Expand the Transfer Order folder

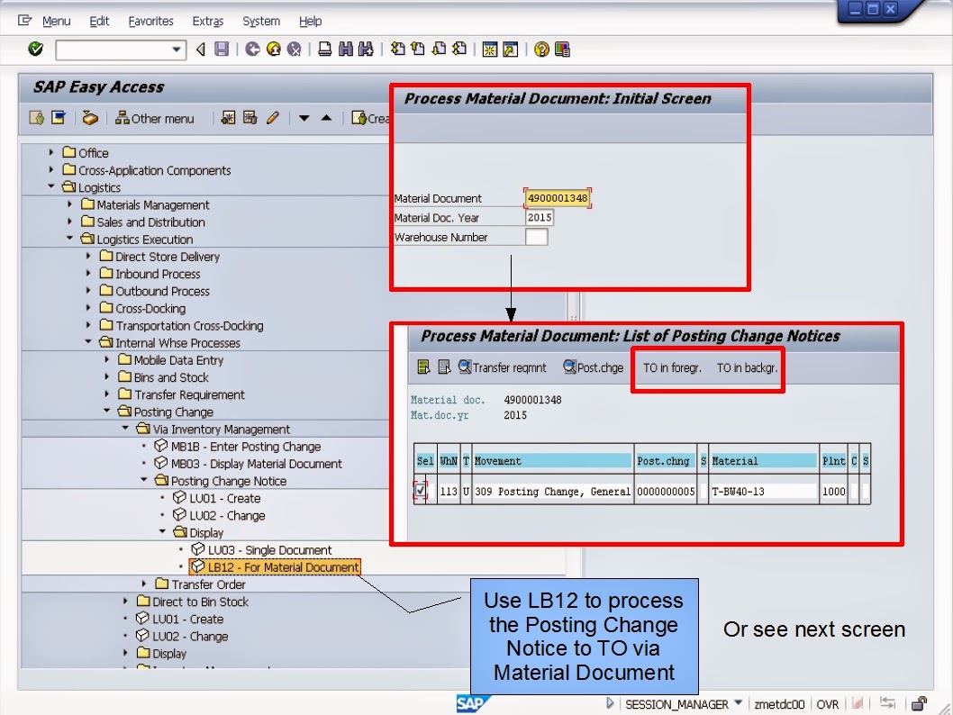[141, 584]
